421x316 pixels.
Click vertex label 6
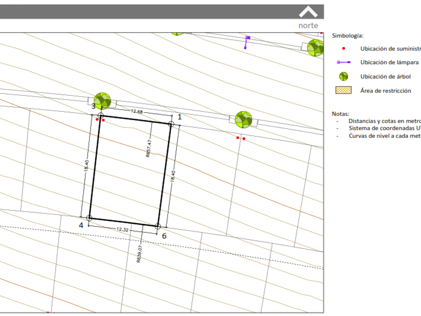pyautogui.click(x=164, y=236)
